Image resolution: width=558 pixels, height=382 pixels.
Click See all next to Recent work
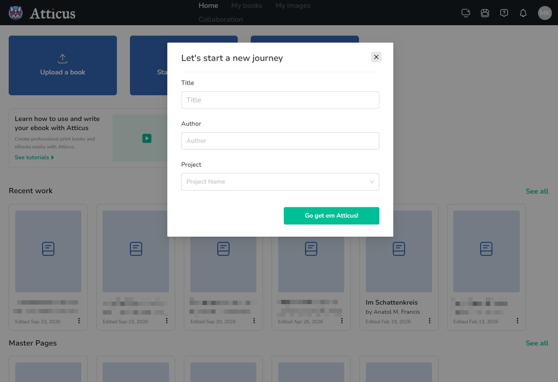click(x=537, y=192)
